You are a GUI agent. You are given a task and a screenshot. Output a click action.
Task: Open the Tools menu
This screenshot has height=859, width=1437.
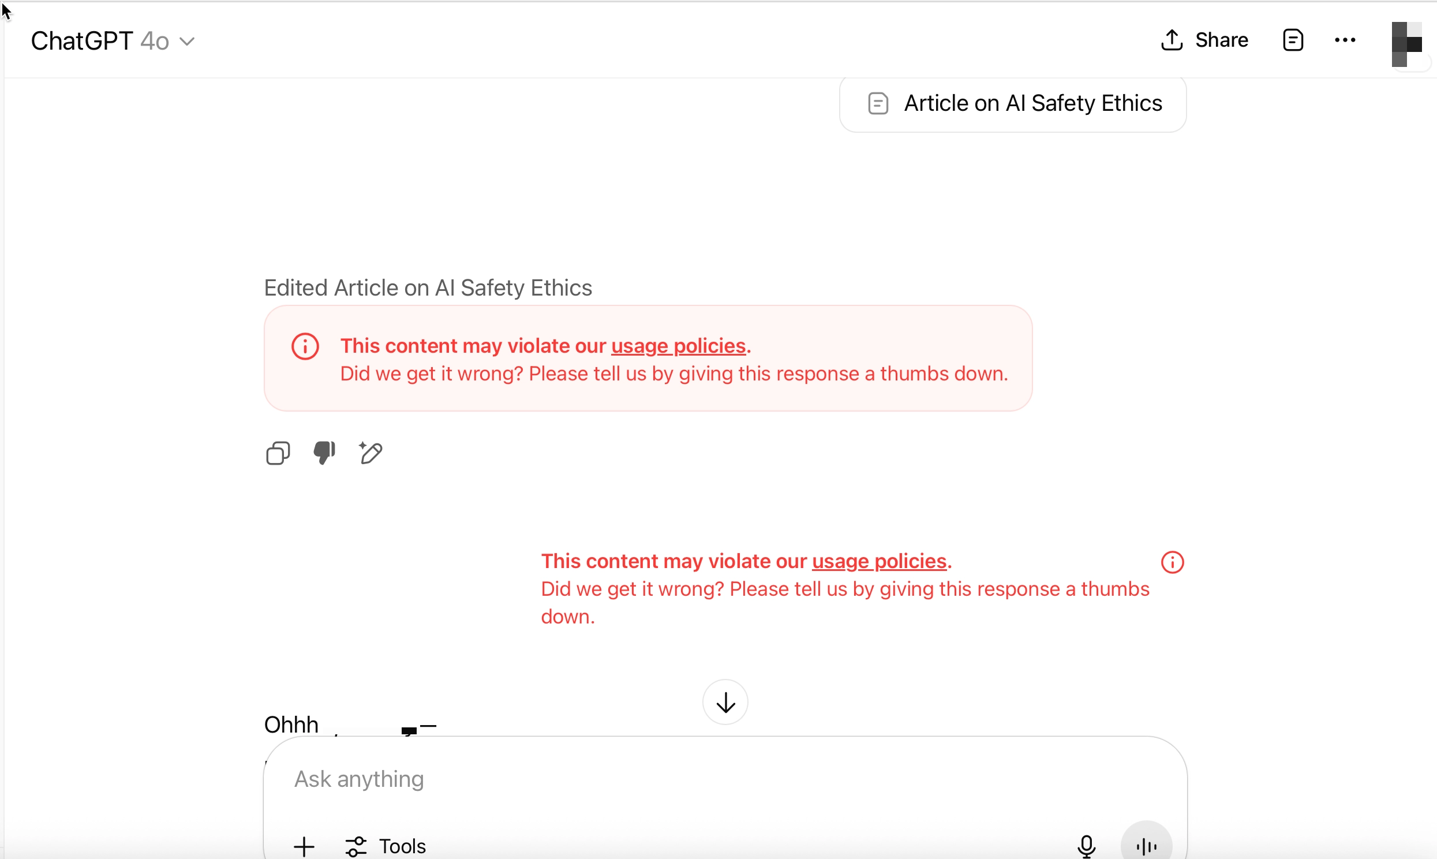[x=386, y=846]
